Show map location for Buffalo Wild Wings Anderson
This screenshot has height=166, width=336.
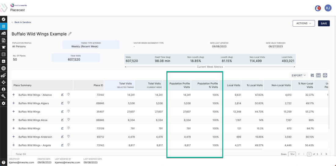pyautogui.click(x=68, y=136)
